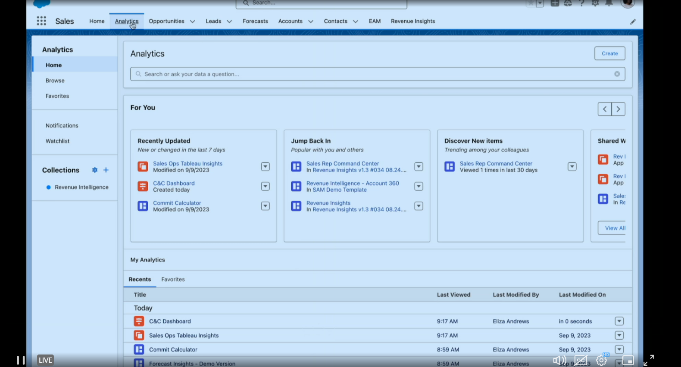Open actions dropdown for Revenue Intelligence - Account 360
681x367 pixels.
[x=419, y=187]
